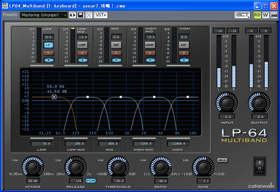Select the LMF band button
Screen dimensions: 280x192
82,45
